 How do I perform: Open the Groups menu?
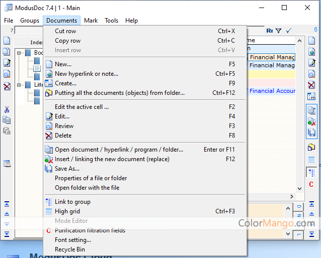[30, 21]
